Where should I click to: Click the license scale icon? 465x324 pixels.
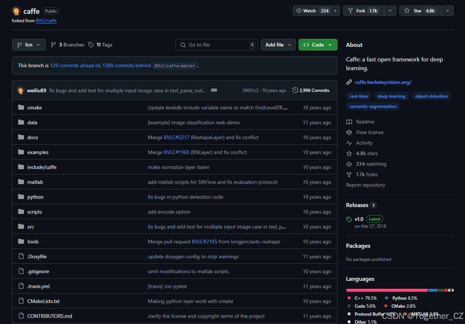coord(349,132)
